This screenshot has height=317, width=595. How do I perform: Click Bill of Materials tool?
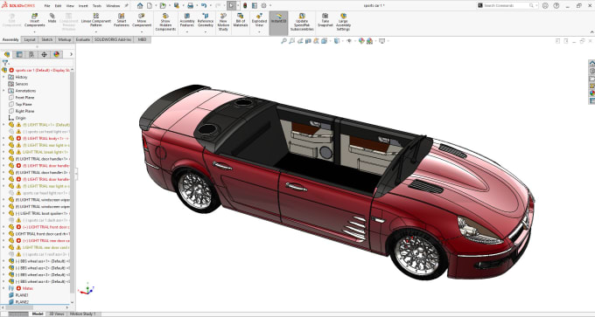(x=241, y=20)
